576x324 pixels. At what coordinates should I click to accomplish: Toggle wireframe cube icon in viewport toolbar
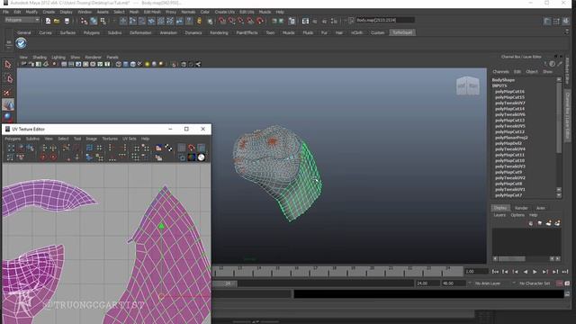tap(118, 64)
